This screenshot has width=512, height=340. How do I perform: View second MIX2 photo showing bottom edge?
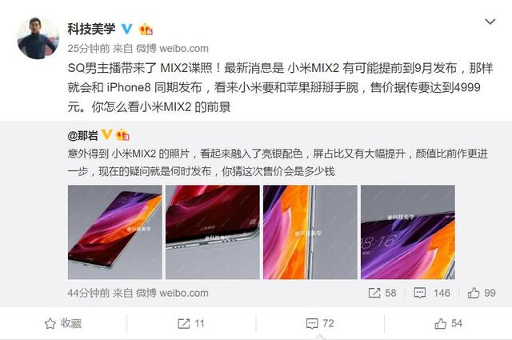[x=213, y=232]
